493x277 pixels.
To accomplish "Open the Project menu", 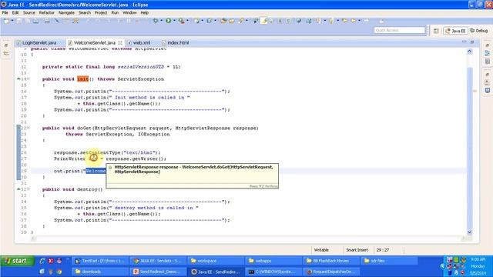I will tap(101, 12).
